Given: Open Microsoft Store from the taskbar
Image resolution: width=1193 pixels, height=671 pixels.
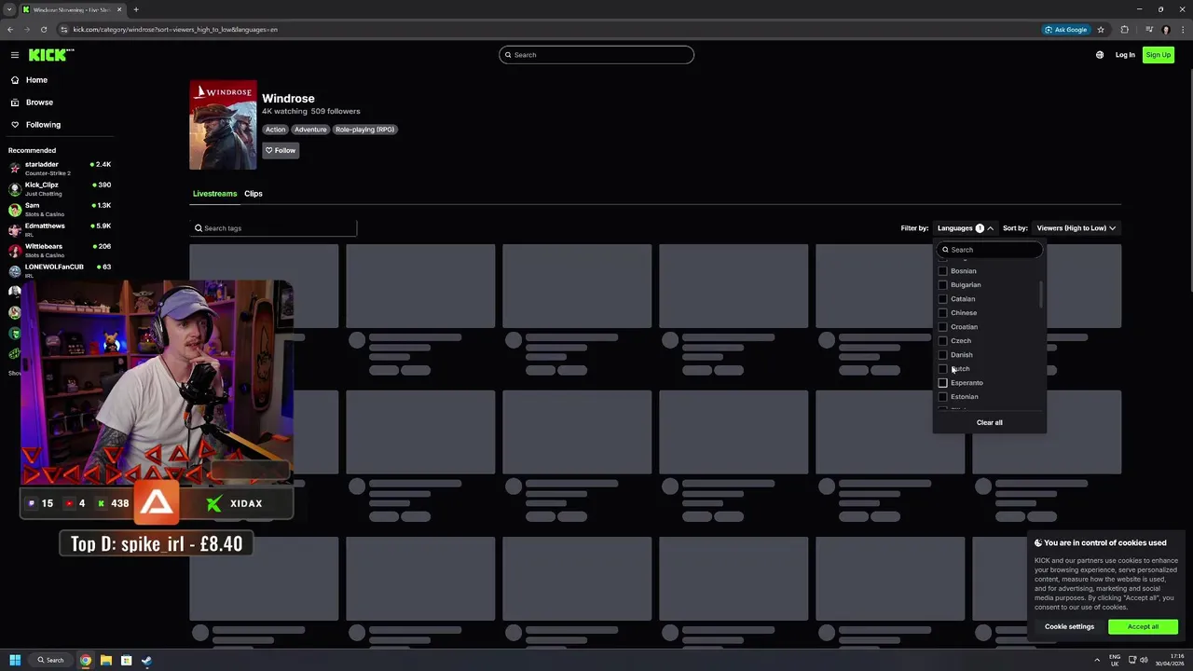Looking at the screenshot, I should coord(126,661).
